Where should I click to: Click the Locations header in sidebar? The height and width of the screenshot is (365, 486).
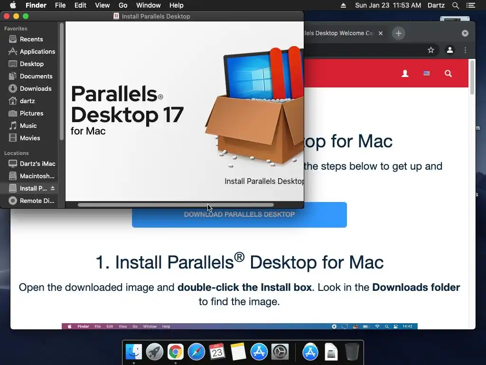[x=17, y=153]
